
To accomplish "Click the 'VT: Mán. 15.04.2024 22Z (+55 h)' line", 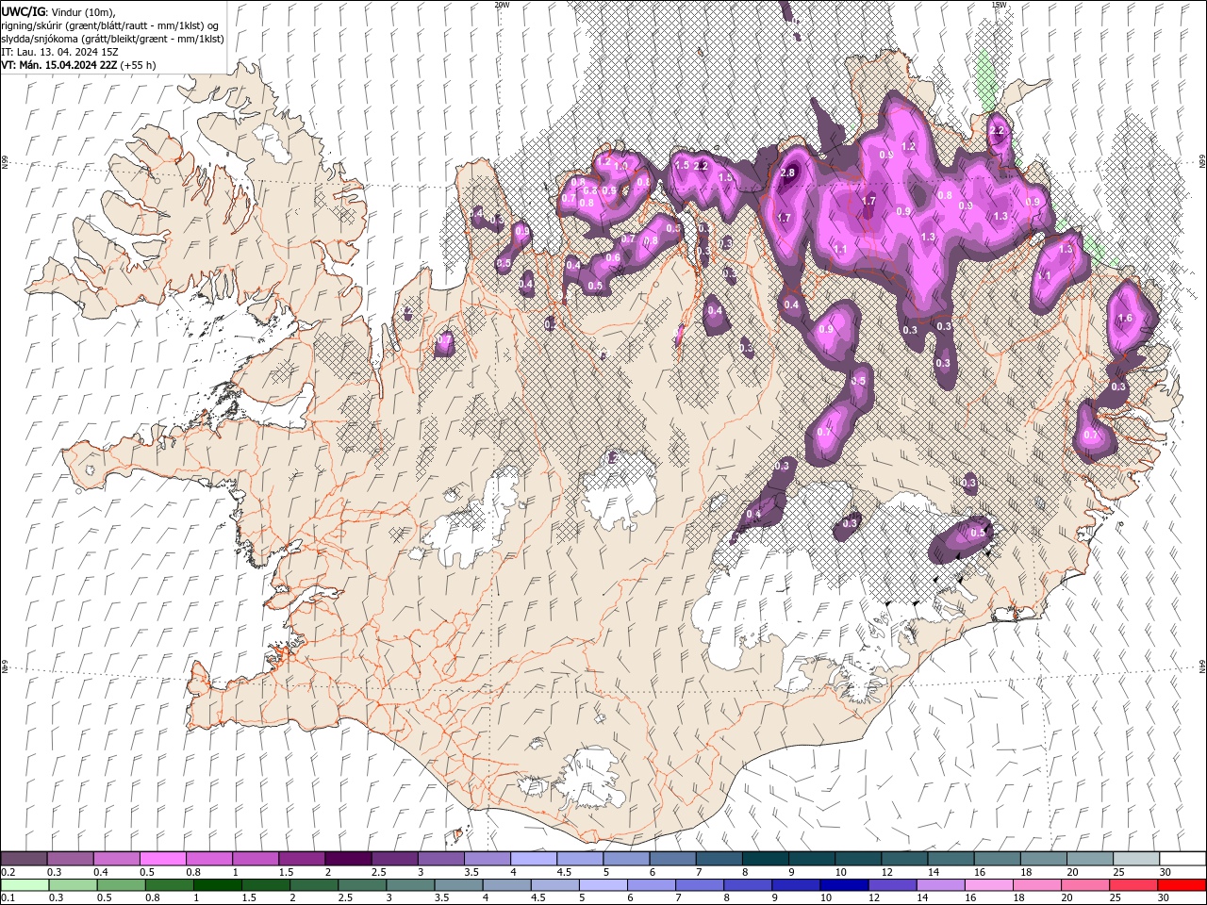I will click(78, 65).
